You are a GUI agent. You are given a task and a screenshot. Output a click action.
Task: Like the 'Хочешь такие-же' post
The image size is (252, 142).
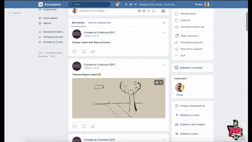click(x=74, y=52)
